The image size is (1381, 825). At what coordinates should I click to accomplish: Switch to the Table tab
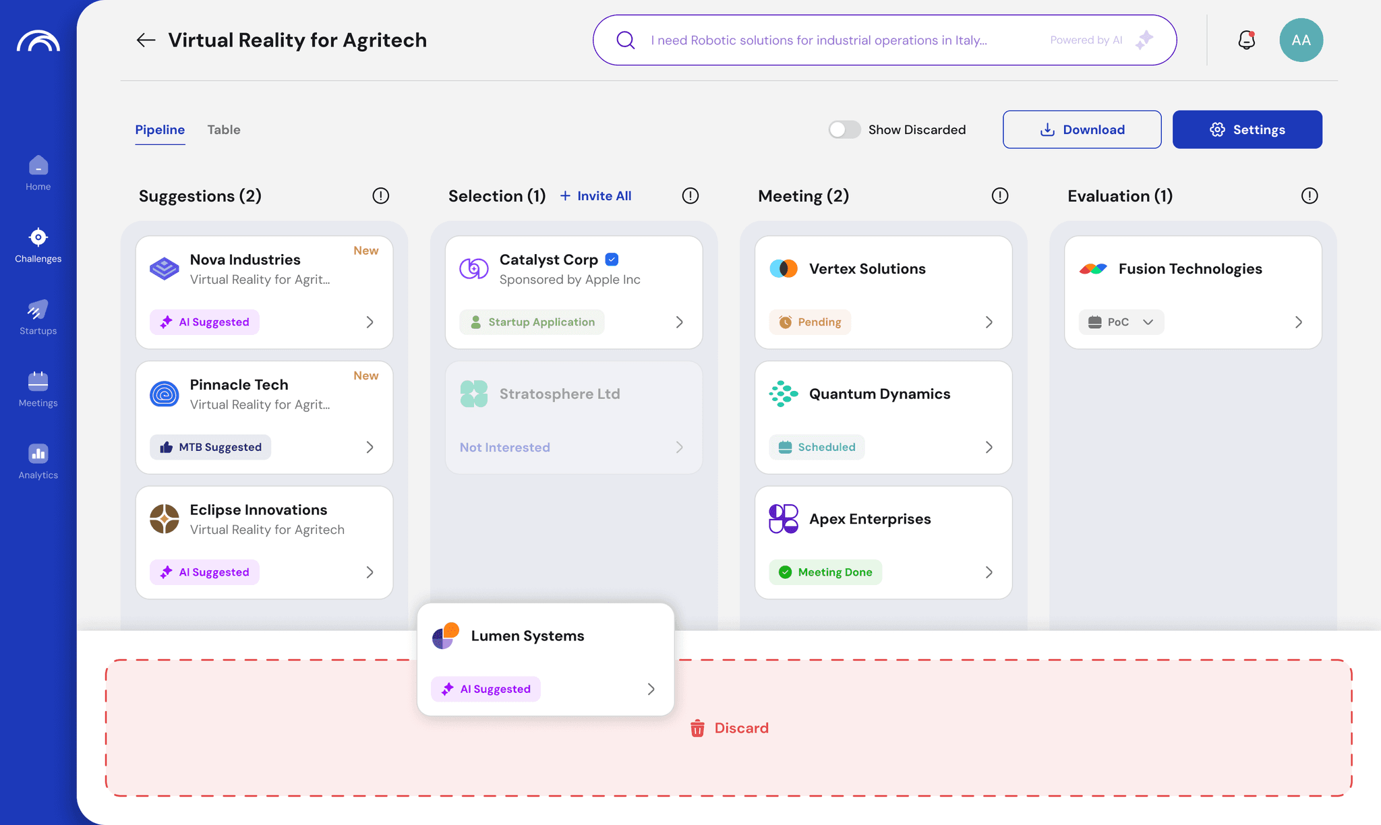(224, 129)
